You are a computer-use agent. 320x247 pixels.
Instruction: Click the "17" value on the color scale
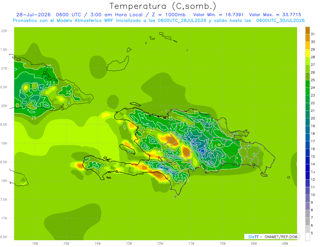[x=313, y=141]
